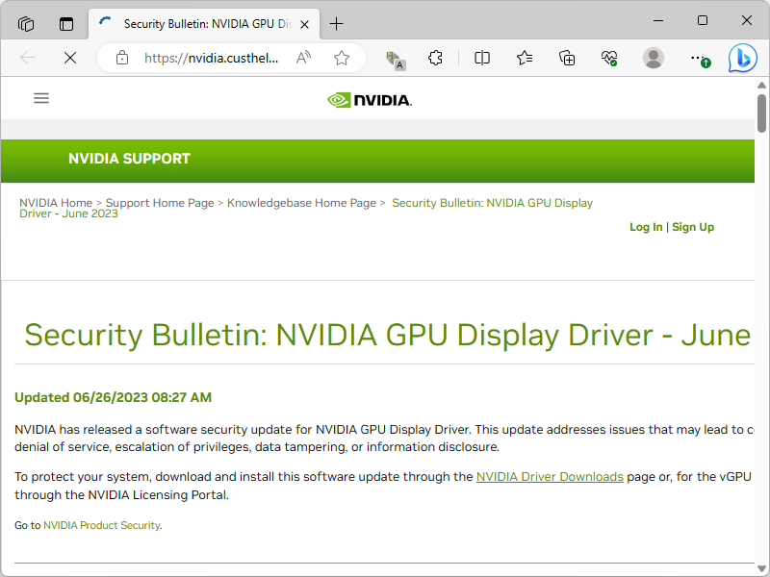Stop loading the page
770x577 pixels.
(70, 58)
